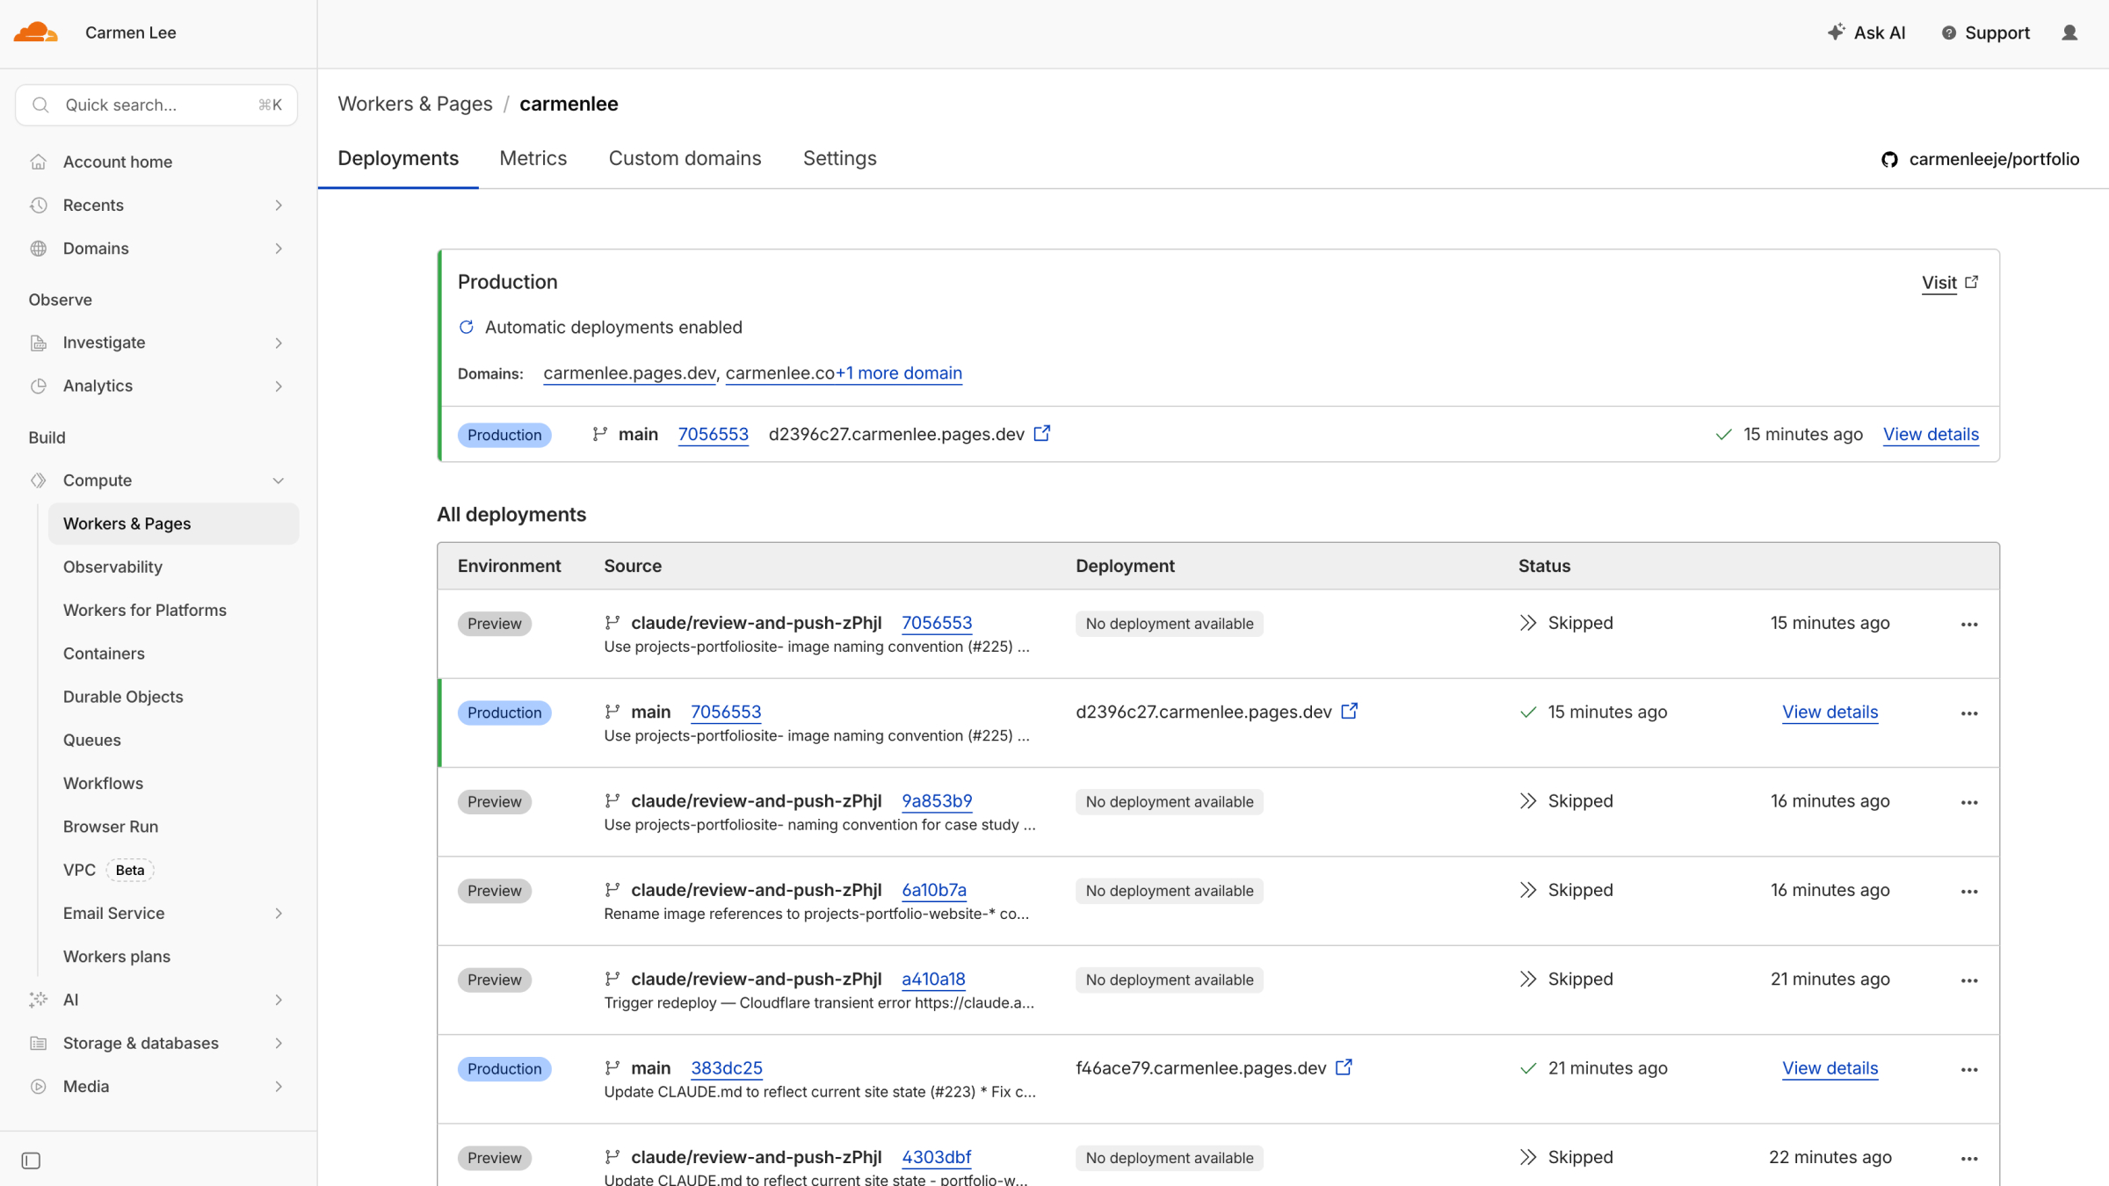Click the Storage & databases icon
Viewport: 2109px width, 1186px height.
[38, 1043]
